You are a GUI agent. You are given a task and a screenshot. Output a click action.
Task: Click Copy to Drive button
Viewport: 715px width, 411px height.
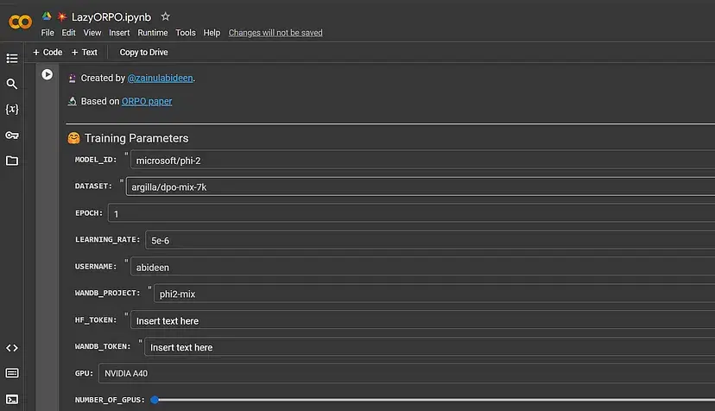[x=143, y=53]
